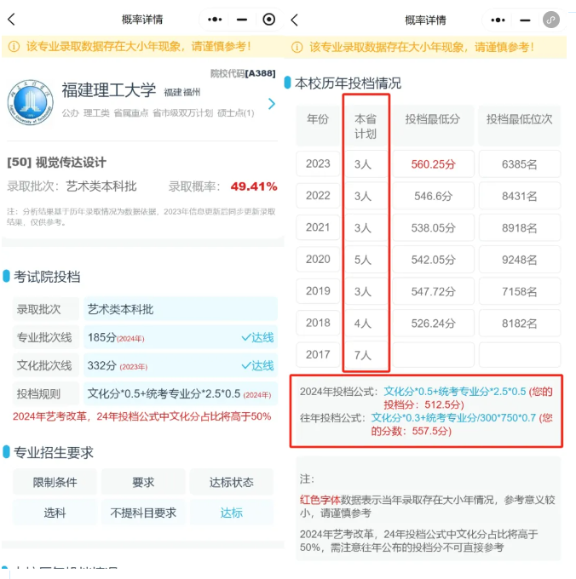This screenshot has height=579, width=576.
Task: Tap 8431名 rank cell
Action: pos(520,195)
